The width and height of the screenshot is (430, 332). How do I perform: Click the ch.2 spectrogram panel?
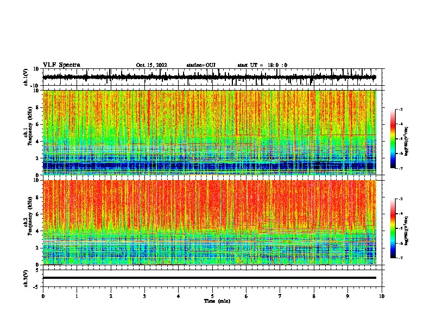pos(209,222)
